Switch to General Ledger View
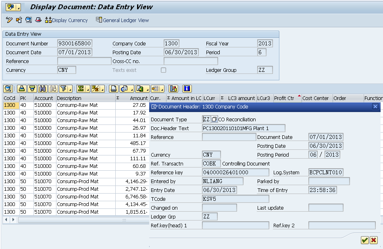Image resolution: width=383 pixels, height=249 pixels. coord(122,20)
